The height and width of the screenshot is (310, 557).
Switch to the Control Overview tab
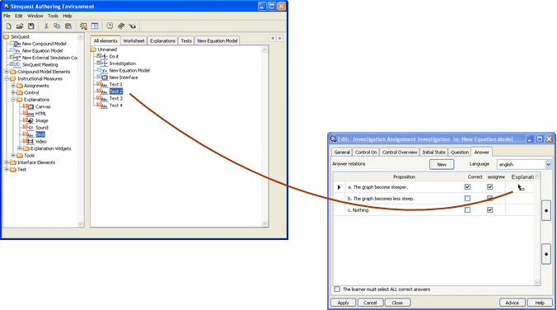point(400,153)
